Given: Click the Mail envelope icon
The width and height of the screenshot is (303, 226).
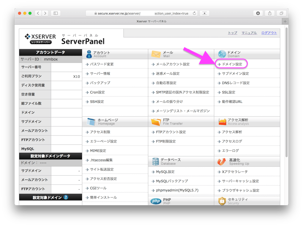Looking at the screenshot, I should [156, 54].
